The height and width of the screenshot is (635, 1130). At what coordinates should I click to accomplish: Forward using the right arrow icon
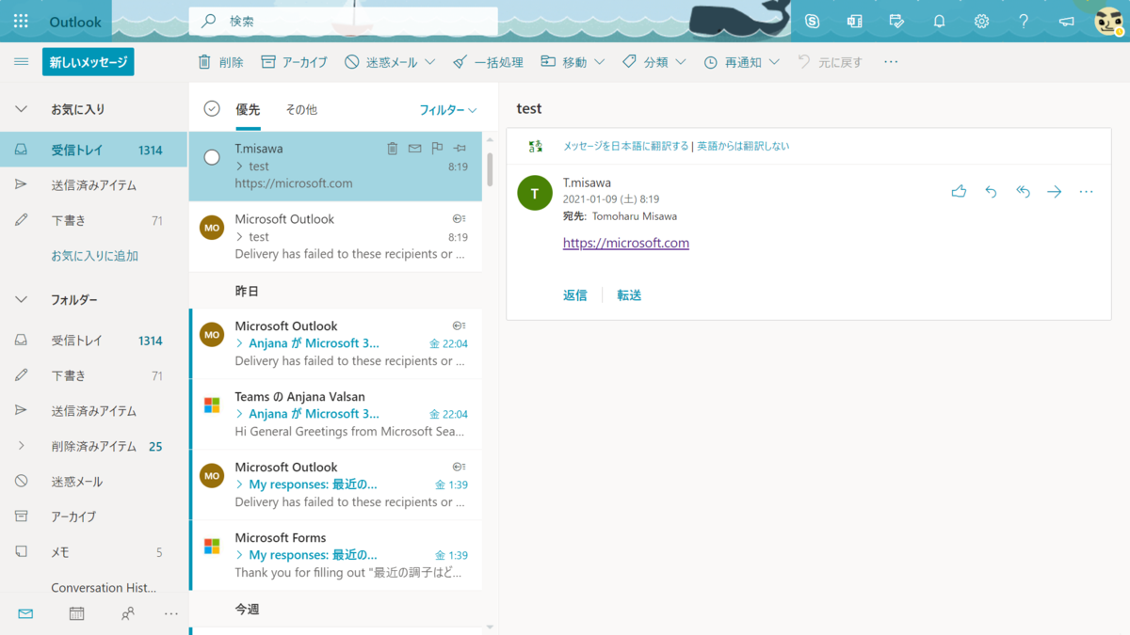pyautogui.click(x=1054, y=192)
